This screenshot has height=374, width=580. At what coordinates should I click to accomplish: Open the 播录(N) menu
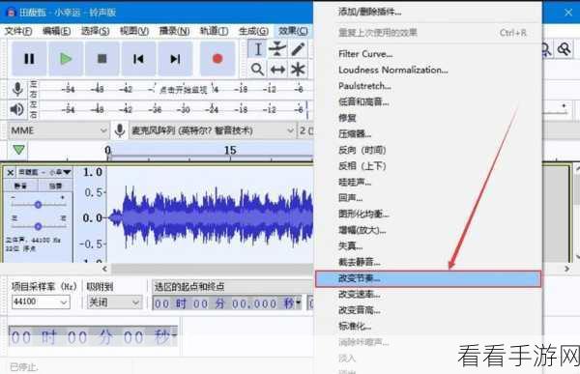174,31
